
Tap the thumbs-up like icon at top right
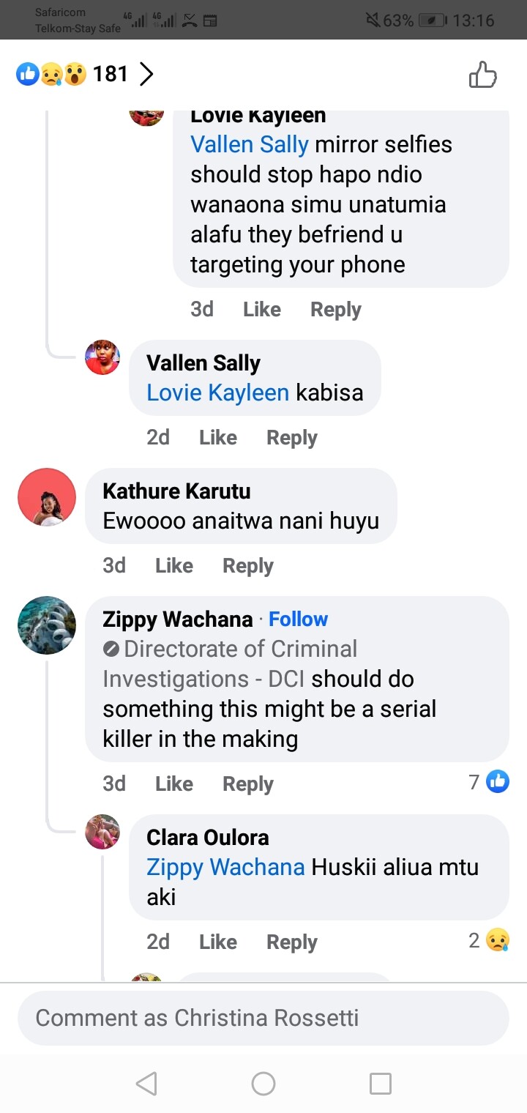[x=482, y=75]
